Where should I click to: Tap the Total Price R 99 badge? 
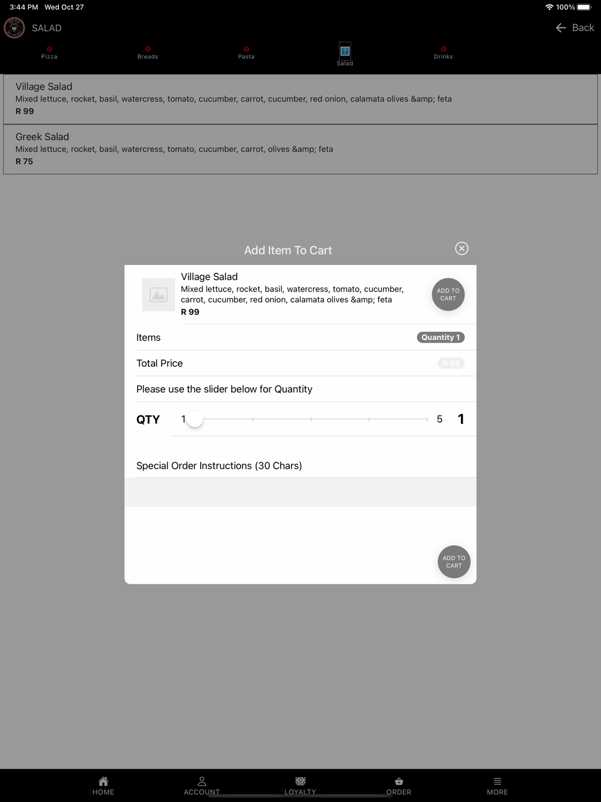(x=451, y=363)
